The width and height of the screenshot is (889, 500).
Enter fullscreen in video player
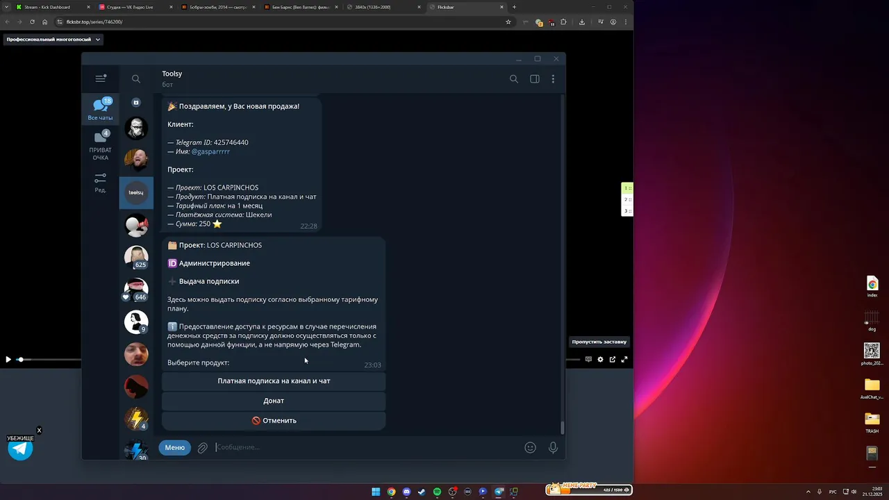624,359
